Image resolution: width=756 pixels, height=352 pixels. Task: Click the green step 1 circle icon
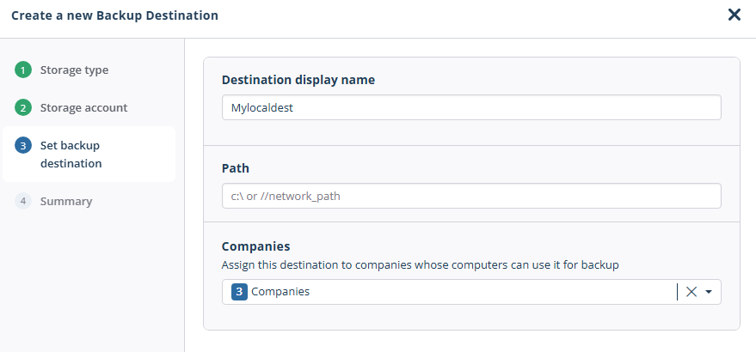(22, 70)
